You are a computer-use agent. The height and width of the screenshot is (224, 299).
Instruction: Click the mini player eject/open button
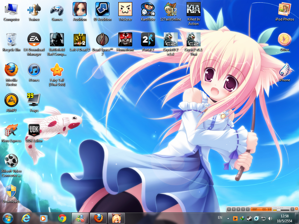292,209
